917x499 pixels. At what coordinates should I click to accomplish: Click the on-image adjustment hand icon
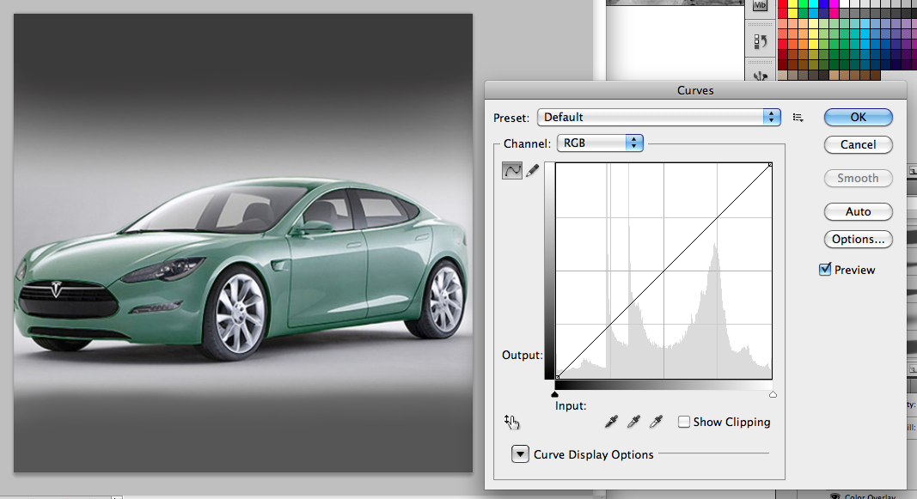(x=512, y=422)
